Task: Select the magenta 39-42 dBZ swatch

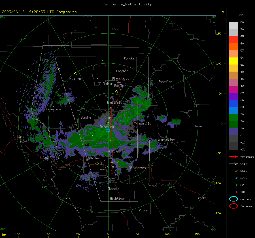Action: (233, 89)
